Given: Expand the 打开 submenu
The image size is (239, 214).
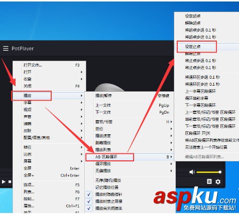Looking at the screenshot, I should click(49, 72).
